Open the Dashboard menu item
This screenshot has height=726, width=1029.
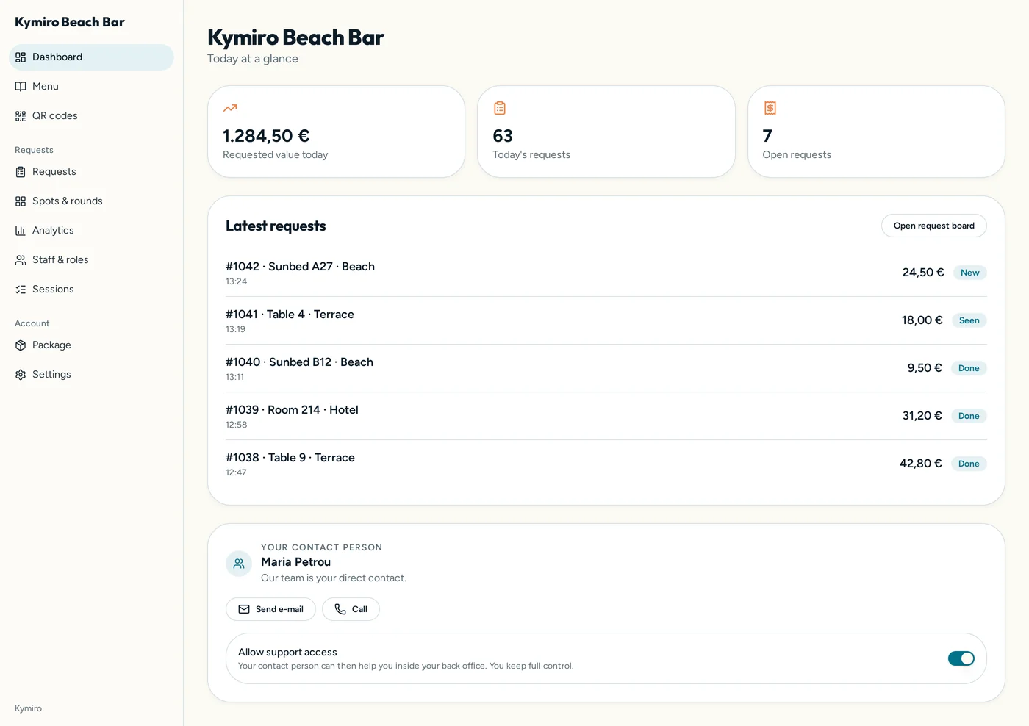tap(91, 57)
